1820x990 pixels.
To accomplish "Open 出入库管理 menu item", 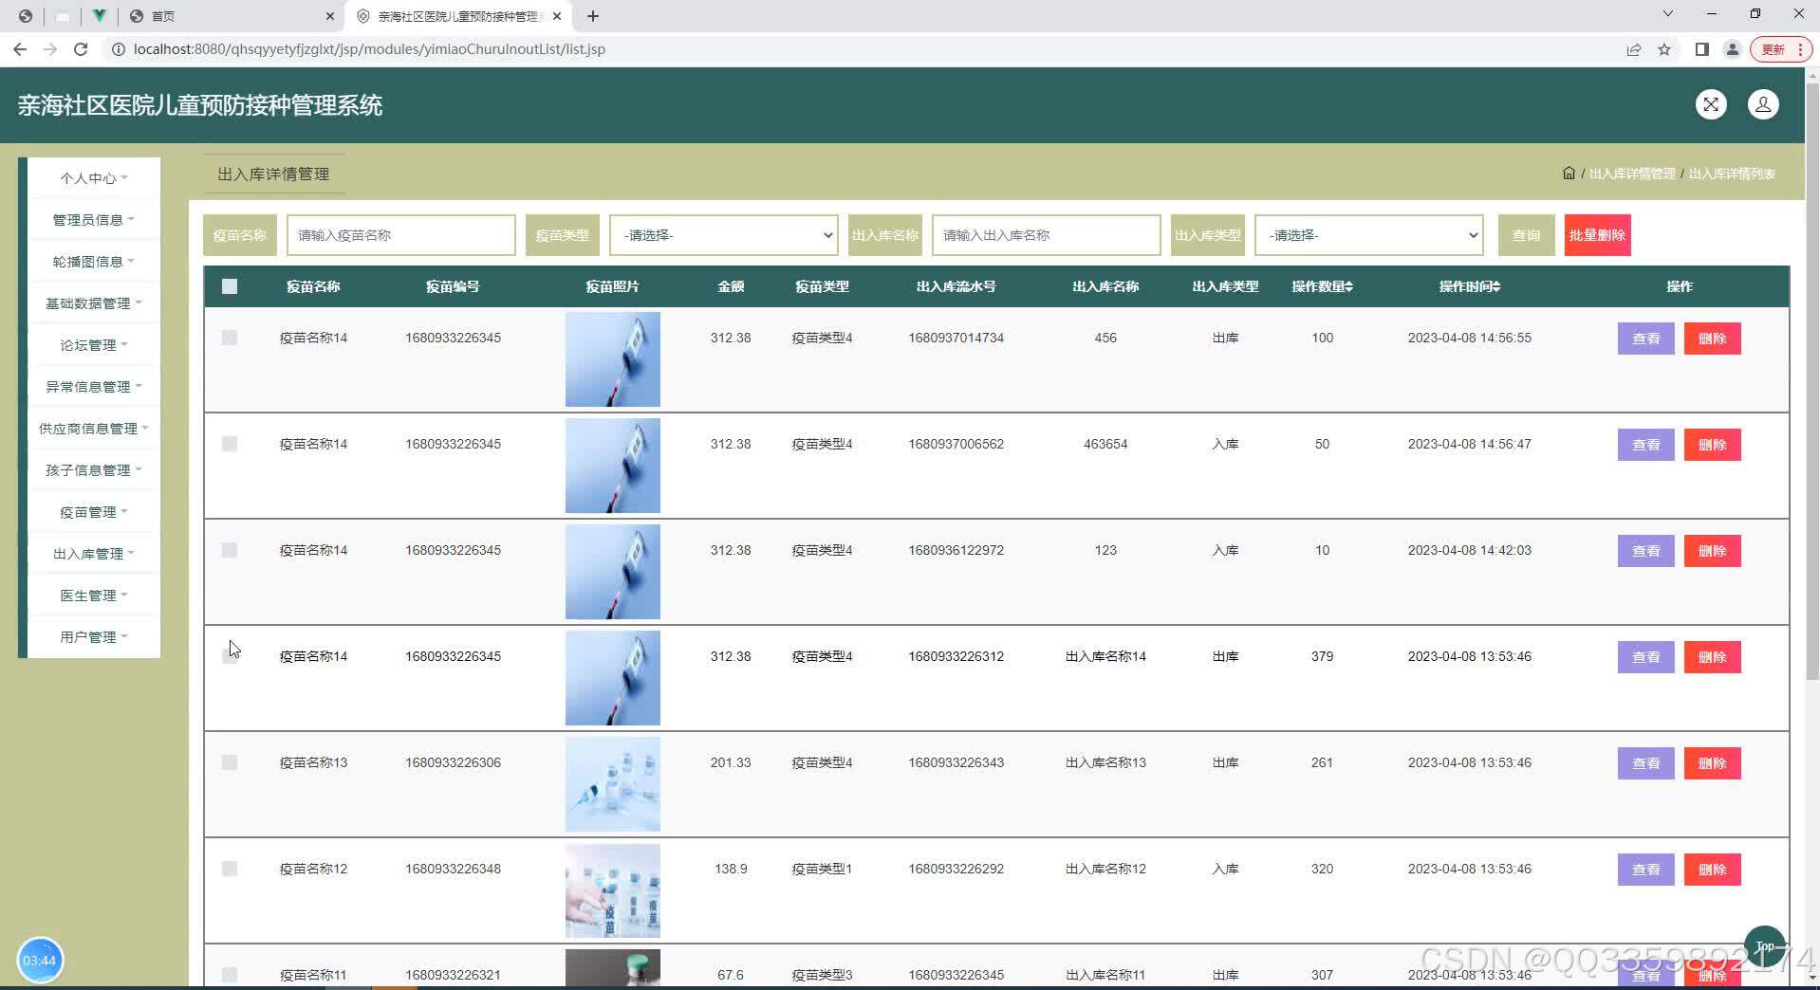I will (93, 554).
